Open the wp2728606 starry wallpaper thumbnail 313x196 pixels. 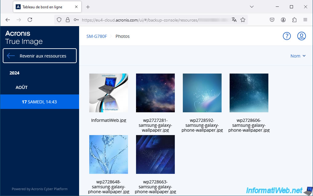pos(249,93)
